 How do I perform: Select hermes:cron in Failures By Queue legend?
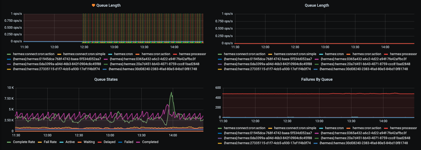(334, 128)
